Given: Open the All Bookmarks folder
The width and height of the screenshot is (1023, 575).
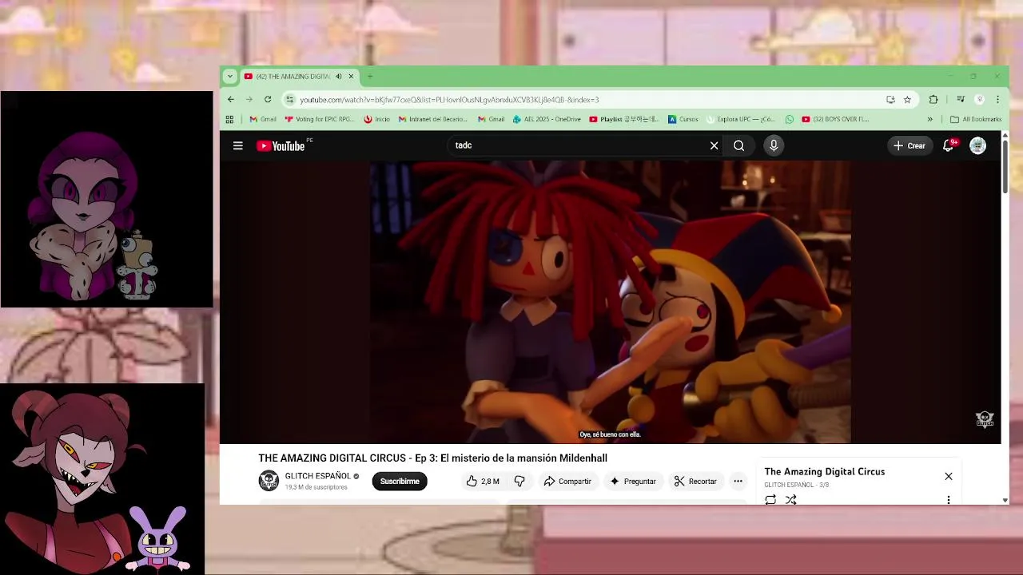Looking at the screenshot, I should pos(975,119).
